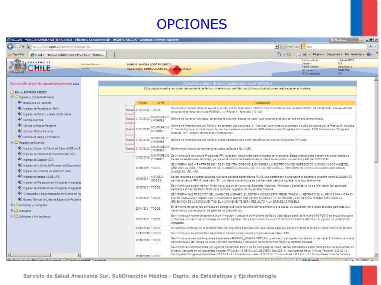Viewport: 381px width, 285px height.
Task: Open Ingreso de Informe de Proceso de Diagnóstico
Action: coord(52,165)
